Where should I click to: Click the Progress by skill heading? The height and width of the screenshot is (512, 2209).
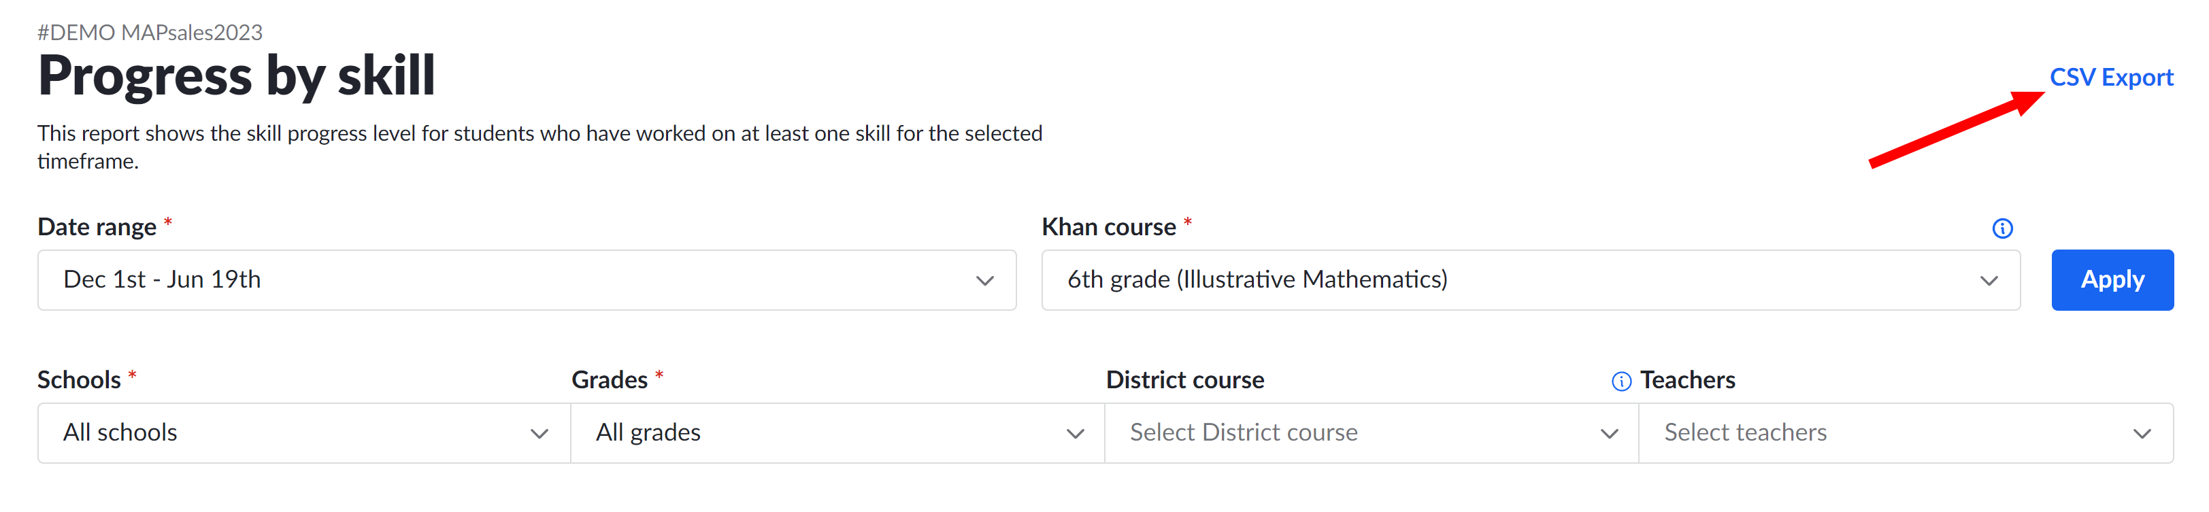pos(237,75)
